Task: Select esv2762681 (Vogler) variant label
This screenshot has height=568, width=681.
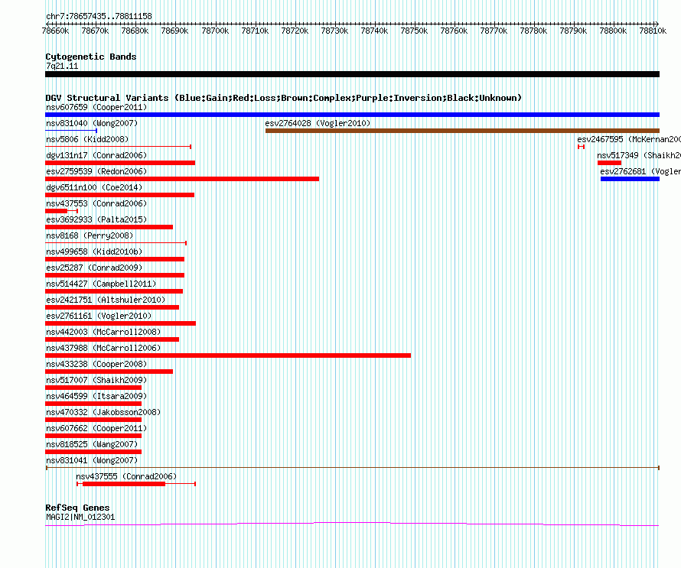Action: point(640,171)
